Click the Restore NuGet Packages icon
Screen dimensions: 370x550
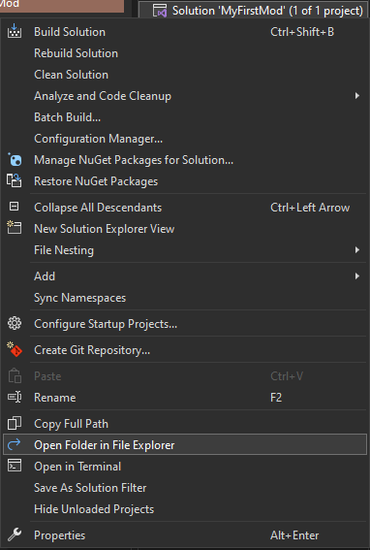[15, 181]
